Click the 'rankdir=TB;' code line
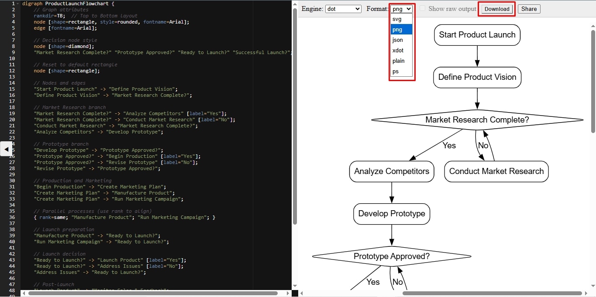 (86, 16)
